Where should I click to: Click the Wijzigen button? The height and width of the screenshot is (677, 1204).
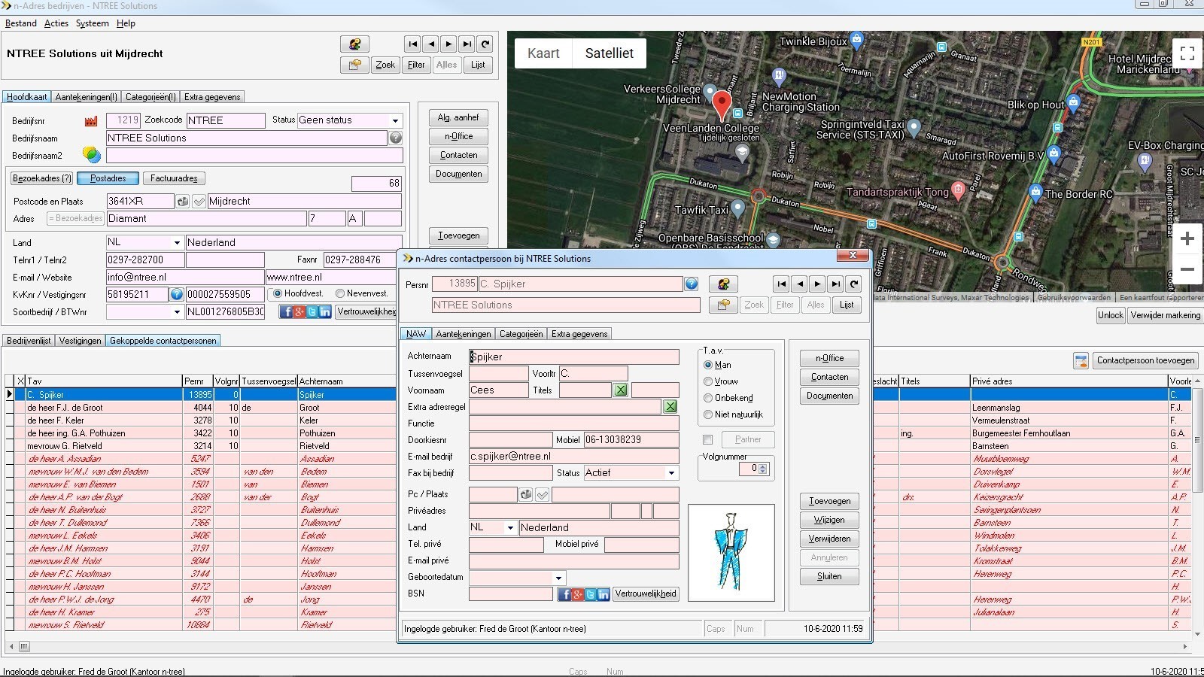829,520
